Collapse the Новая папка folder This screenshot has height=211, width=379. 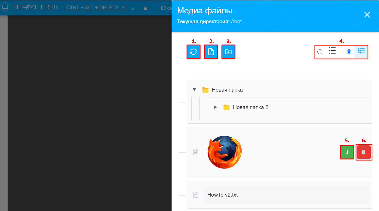pos(194,90)
